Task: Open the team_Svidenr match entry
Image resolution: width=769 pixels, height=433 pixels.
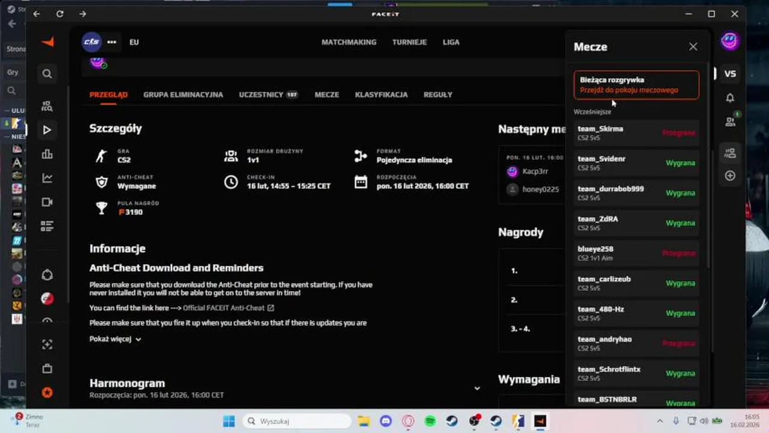Action: click(x=636, y=163)
